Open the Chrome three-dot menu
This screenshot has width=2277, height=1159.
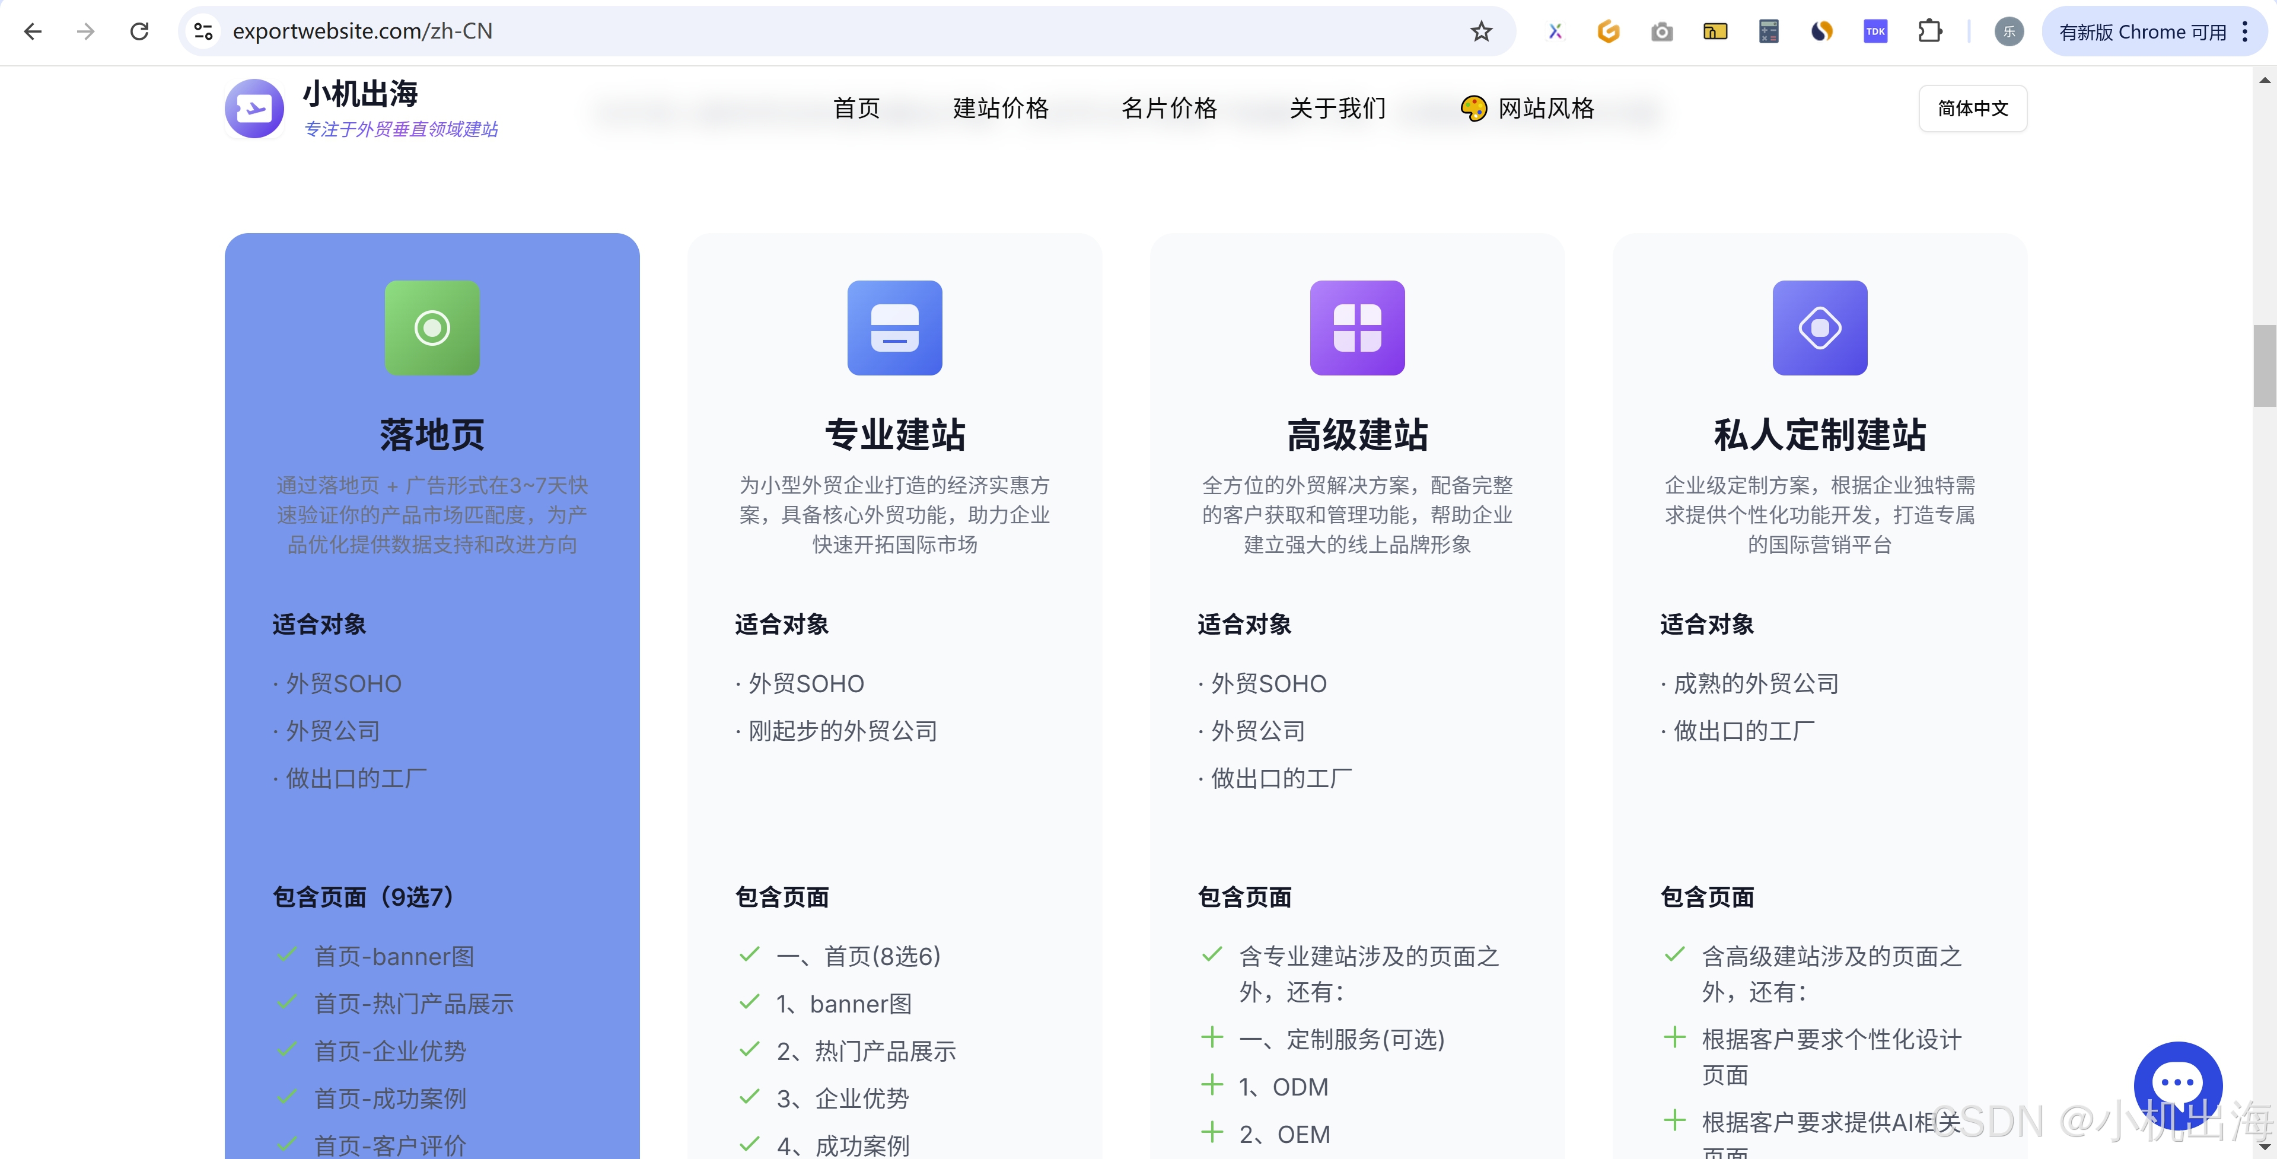(x=2245, y=32)
